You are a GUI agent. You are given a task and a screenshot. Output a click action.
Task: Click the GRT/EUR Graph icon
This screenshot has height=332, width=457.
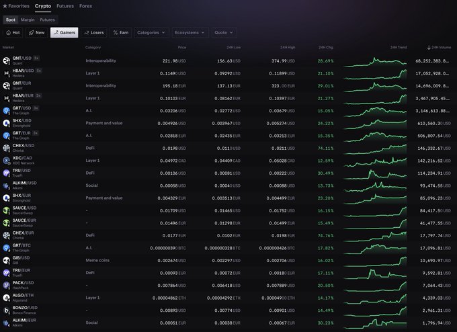click(x=7, y=136)
